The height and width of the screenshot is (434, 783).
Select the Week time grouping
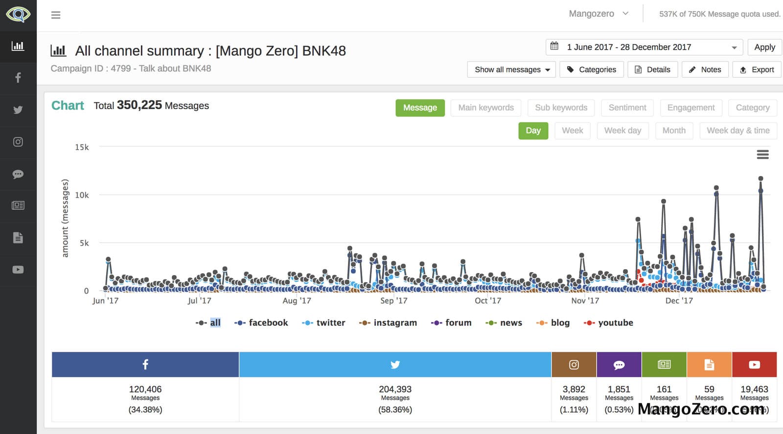(573, 131)
